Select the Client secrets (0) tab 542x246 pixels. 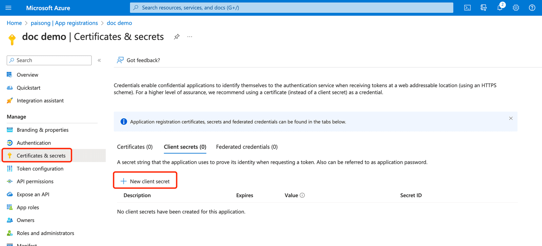tap(185, 147)
